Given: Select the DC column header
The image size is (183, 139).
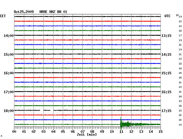Looking at the screenshot, I should pyautogui.click(x=177, y=15).
